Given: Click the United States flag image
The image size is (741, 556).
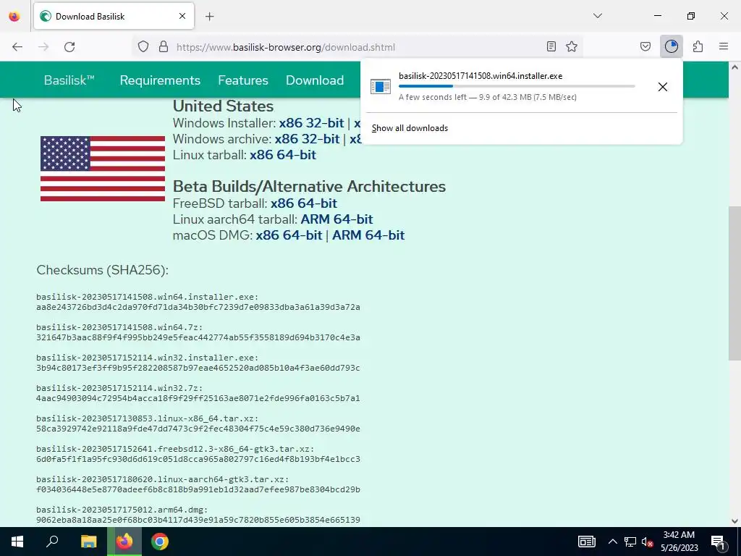Looking at the screenshot, I should click(103, 168).
